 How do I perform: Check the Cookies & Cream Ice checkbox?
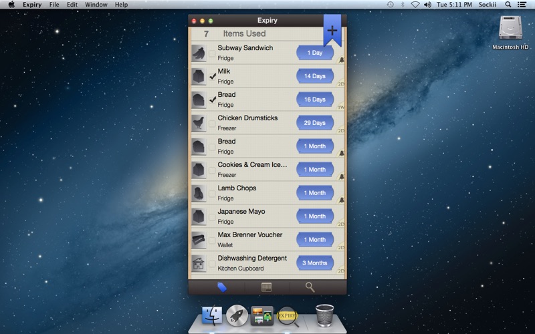pos(212,170)
